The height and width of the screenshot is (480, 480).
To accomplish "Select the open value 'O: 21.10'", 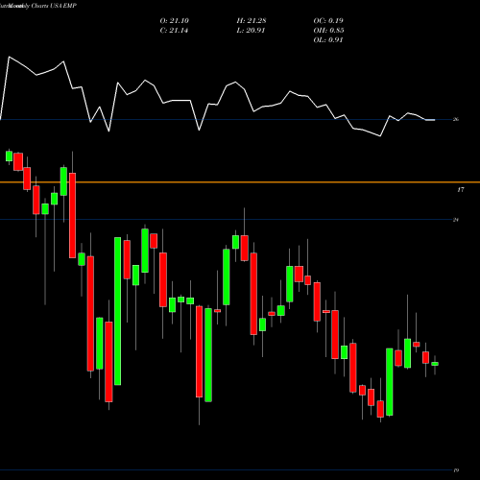I will click(175, 20).
